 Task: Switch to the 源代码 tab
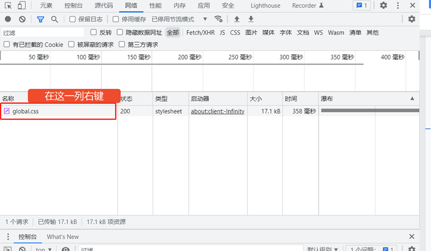pyautogui.click(x=103, y=5)
